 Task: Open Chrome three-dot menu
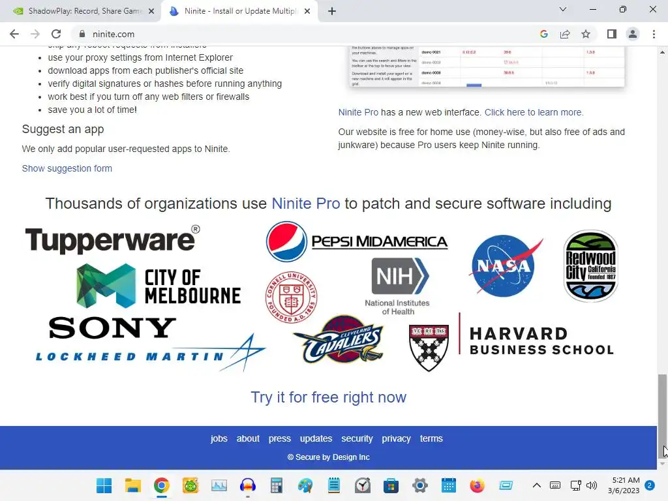point(654,34)
